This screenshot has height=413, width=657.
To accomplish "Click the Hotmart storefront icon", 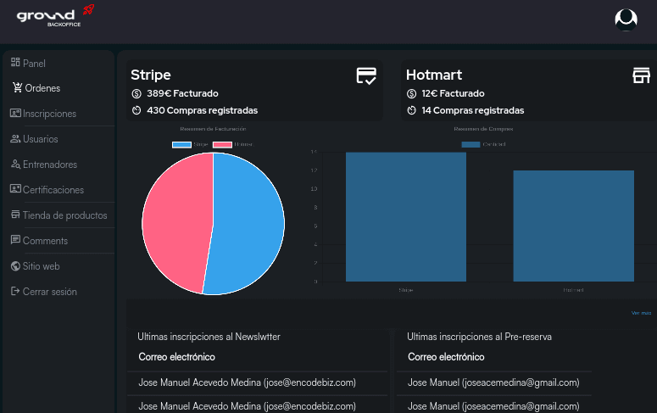I will (x=641, y=75).
